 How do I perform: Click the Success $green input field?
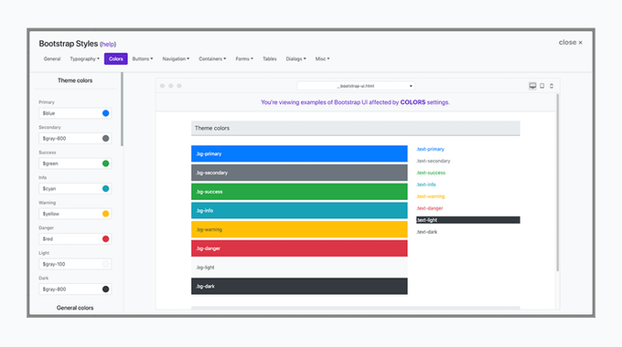pyautogui.click(x=75, y=163)
